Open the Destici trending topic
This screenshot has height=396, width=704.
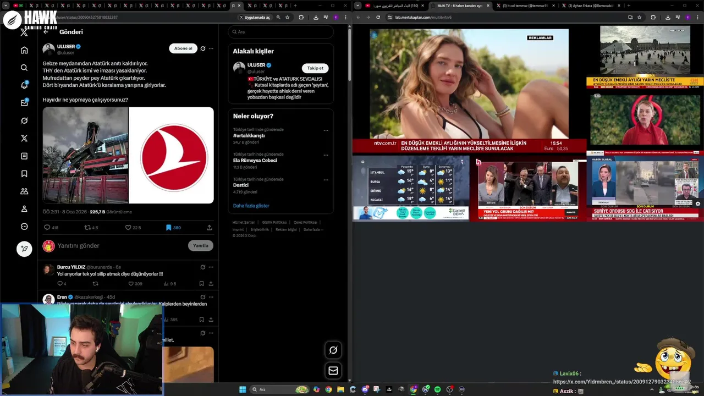(x=241, y=185)
